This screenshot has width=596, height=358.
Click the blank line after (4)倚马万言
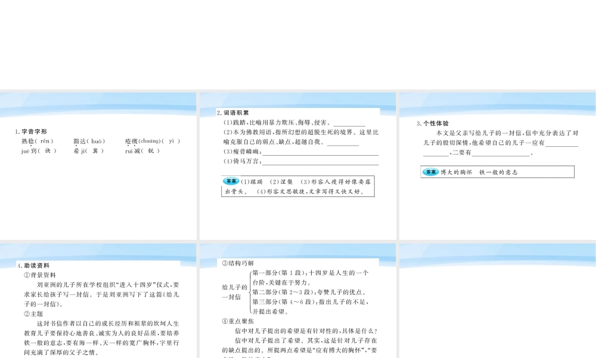(321, 162)
